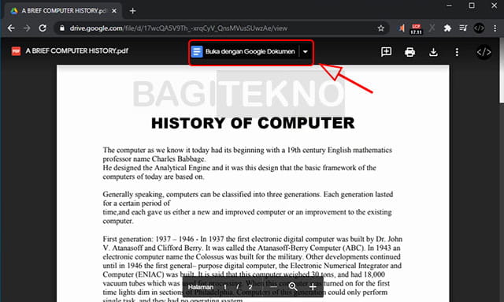Add a comment with the plus speech icon
The height and width of the screenshot is (302, 504).
click(x=386, y=52)
